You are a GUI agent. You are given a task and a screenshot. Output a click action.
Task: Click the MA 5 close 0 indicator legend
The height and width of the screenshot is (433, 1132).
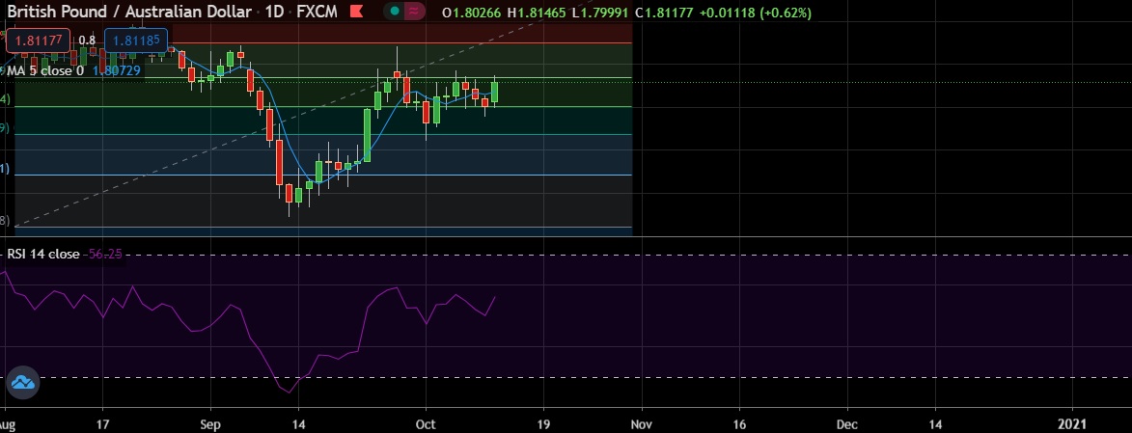click(44, 70)
